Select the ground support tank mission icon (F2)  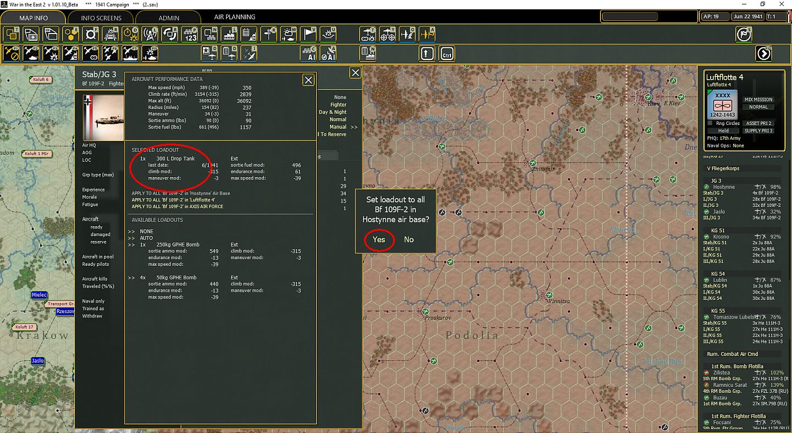[31, 53]
